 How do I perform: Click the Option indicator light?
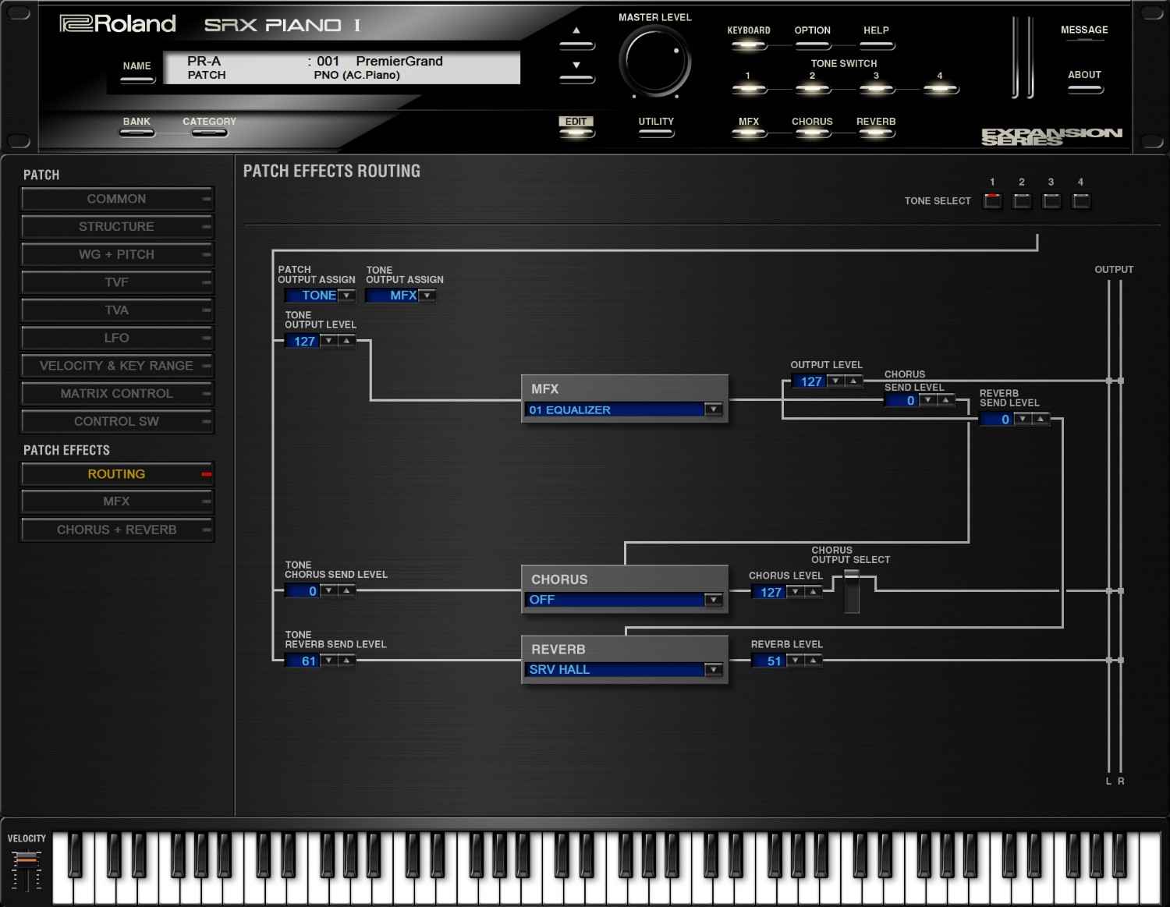[x=812, y=45]
